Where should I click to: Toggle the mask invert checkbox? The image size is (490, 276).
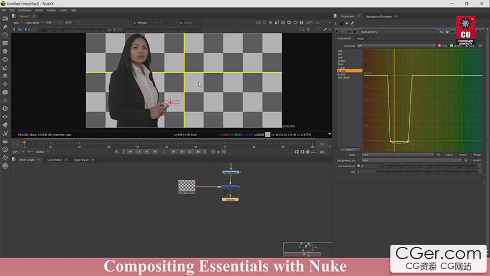click(x=457, y=154)
